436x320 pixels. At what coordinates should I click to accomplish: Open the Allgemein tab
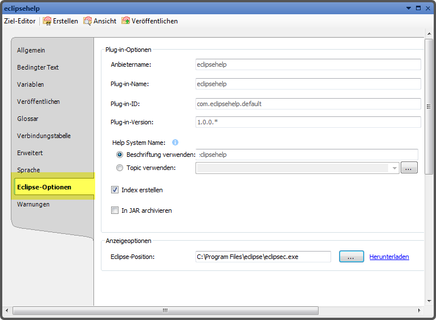pos(31,50)
